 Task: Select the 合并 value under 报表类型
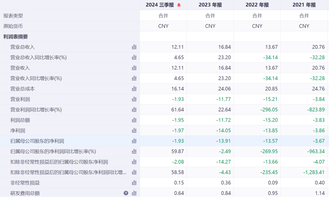pos(163,16)
